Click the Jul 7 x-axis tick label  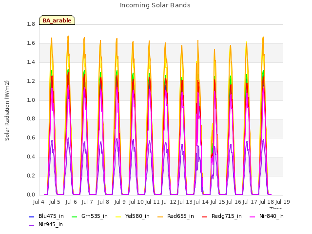[x=87, y=202]
